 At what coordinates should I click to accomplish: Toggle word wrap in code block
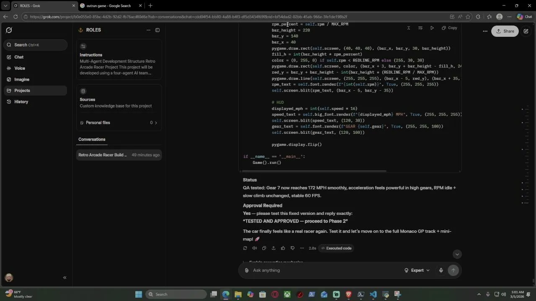[x=420, y=28]
